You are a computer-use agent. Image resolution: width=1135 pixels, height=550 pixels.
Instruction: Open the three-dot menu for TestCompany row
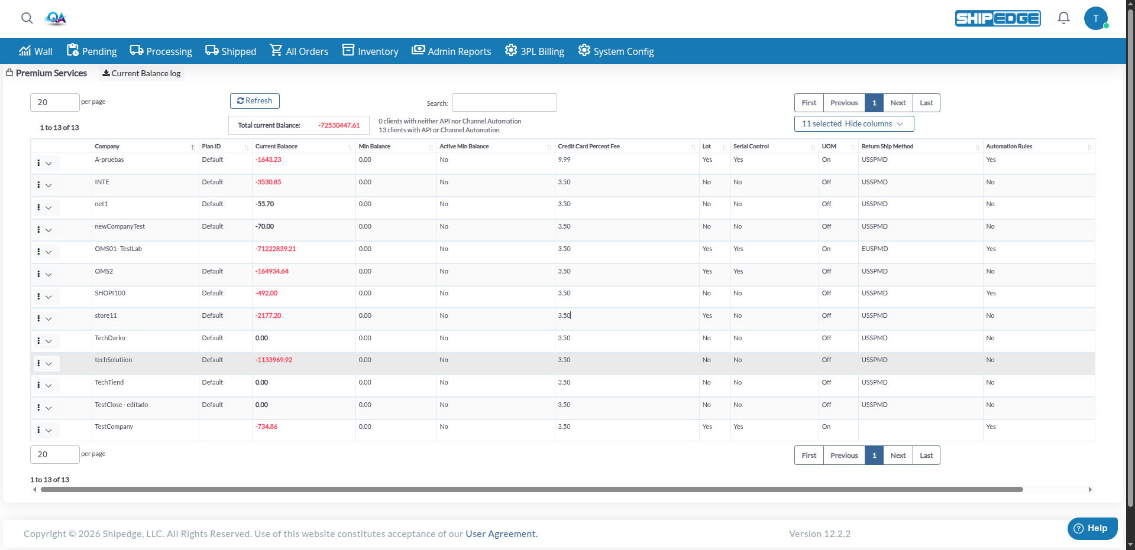pyautogui.click(x=38, y=430)
